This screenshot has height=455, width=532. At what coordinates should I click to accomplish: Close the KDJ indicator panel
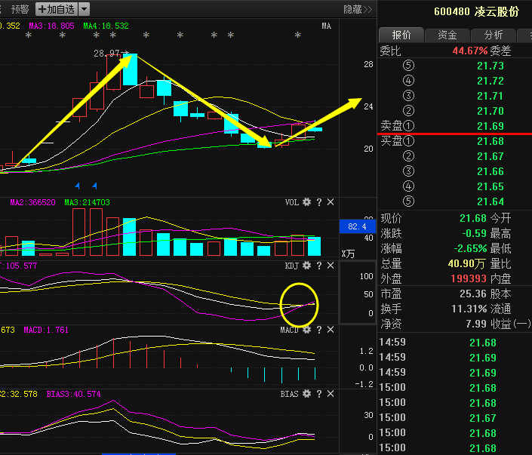(331, 266)
